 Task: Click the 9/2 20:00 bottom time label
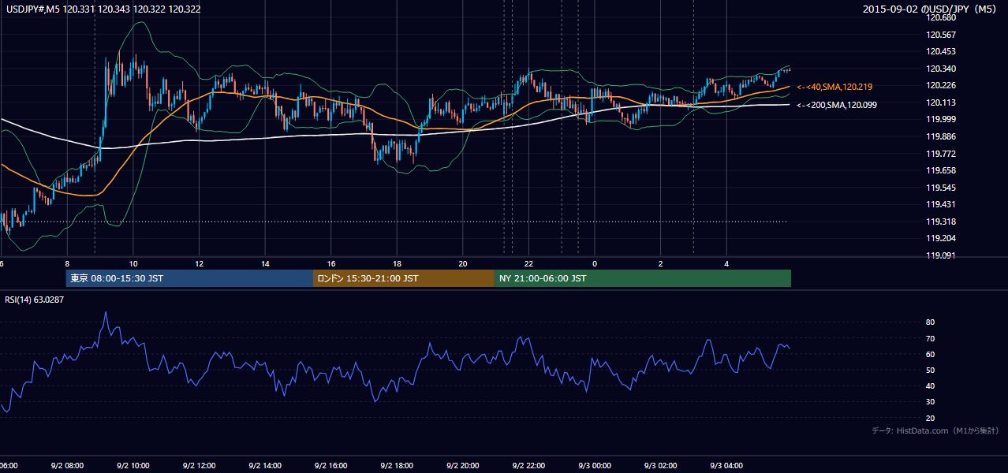464,465
